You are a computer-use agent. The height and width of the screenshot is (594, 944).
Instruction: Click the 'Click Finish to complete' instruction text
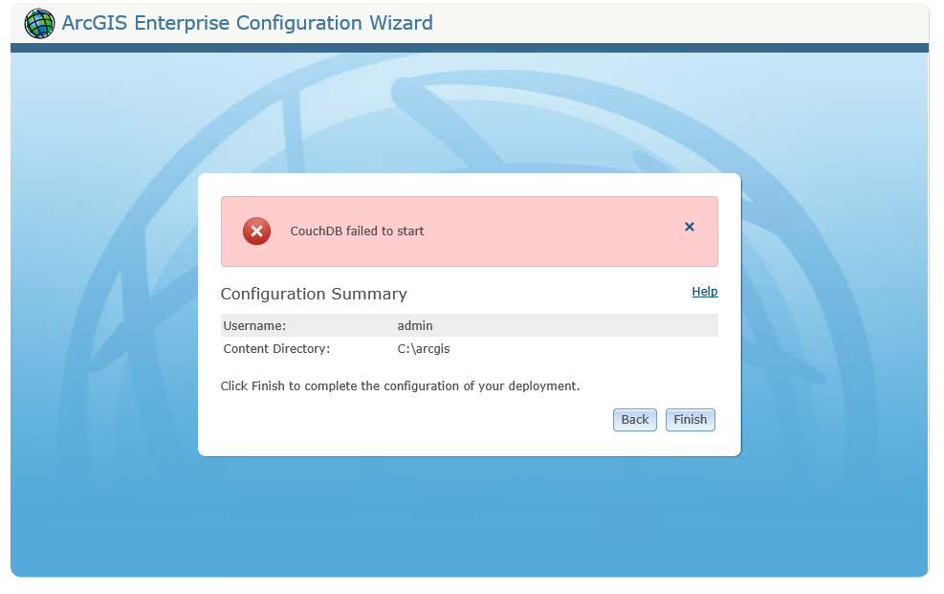pyautogui.click(x=400, y=385)
